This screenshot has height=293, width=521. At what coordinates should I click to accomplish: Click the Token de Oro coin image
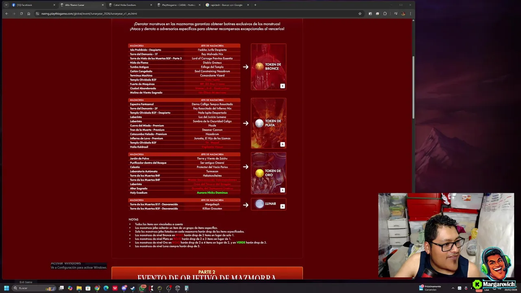point(259,173)
